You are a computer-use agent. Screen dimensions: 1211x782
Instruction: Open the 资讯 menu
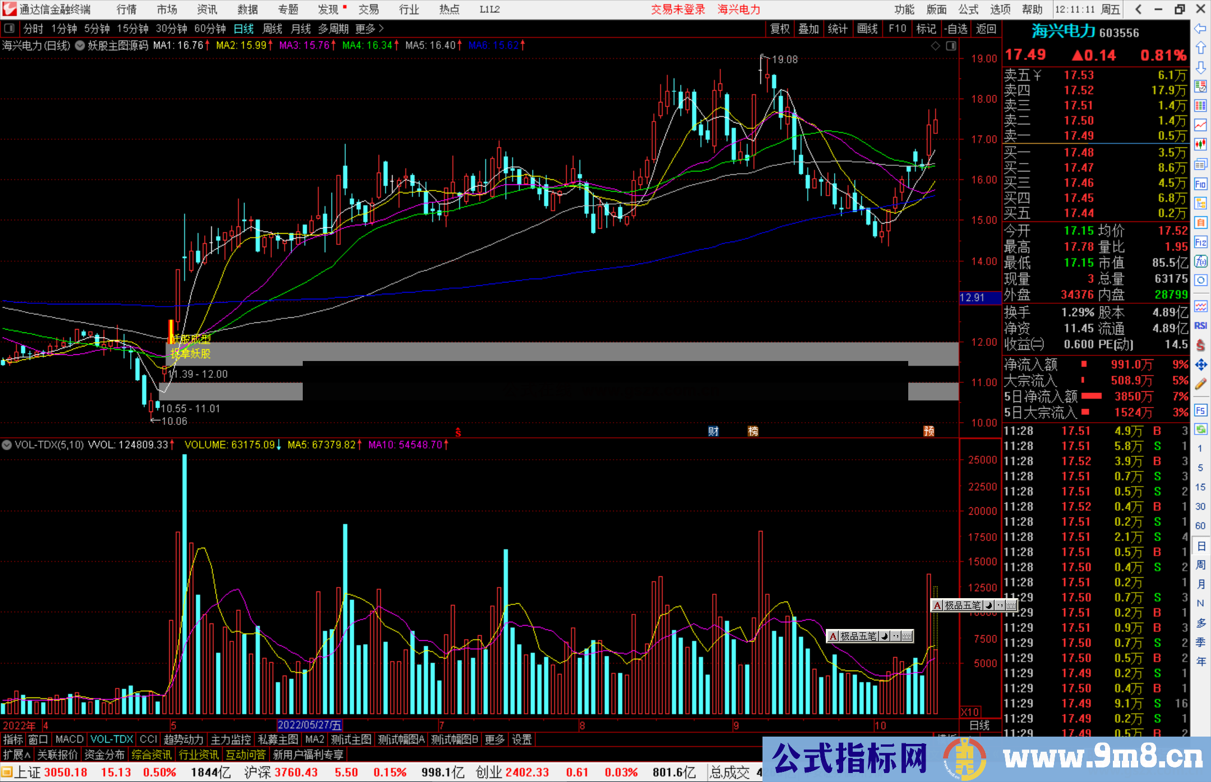[x=207, y=10]
